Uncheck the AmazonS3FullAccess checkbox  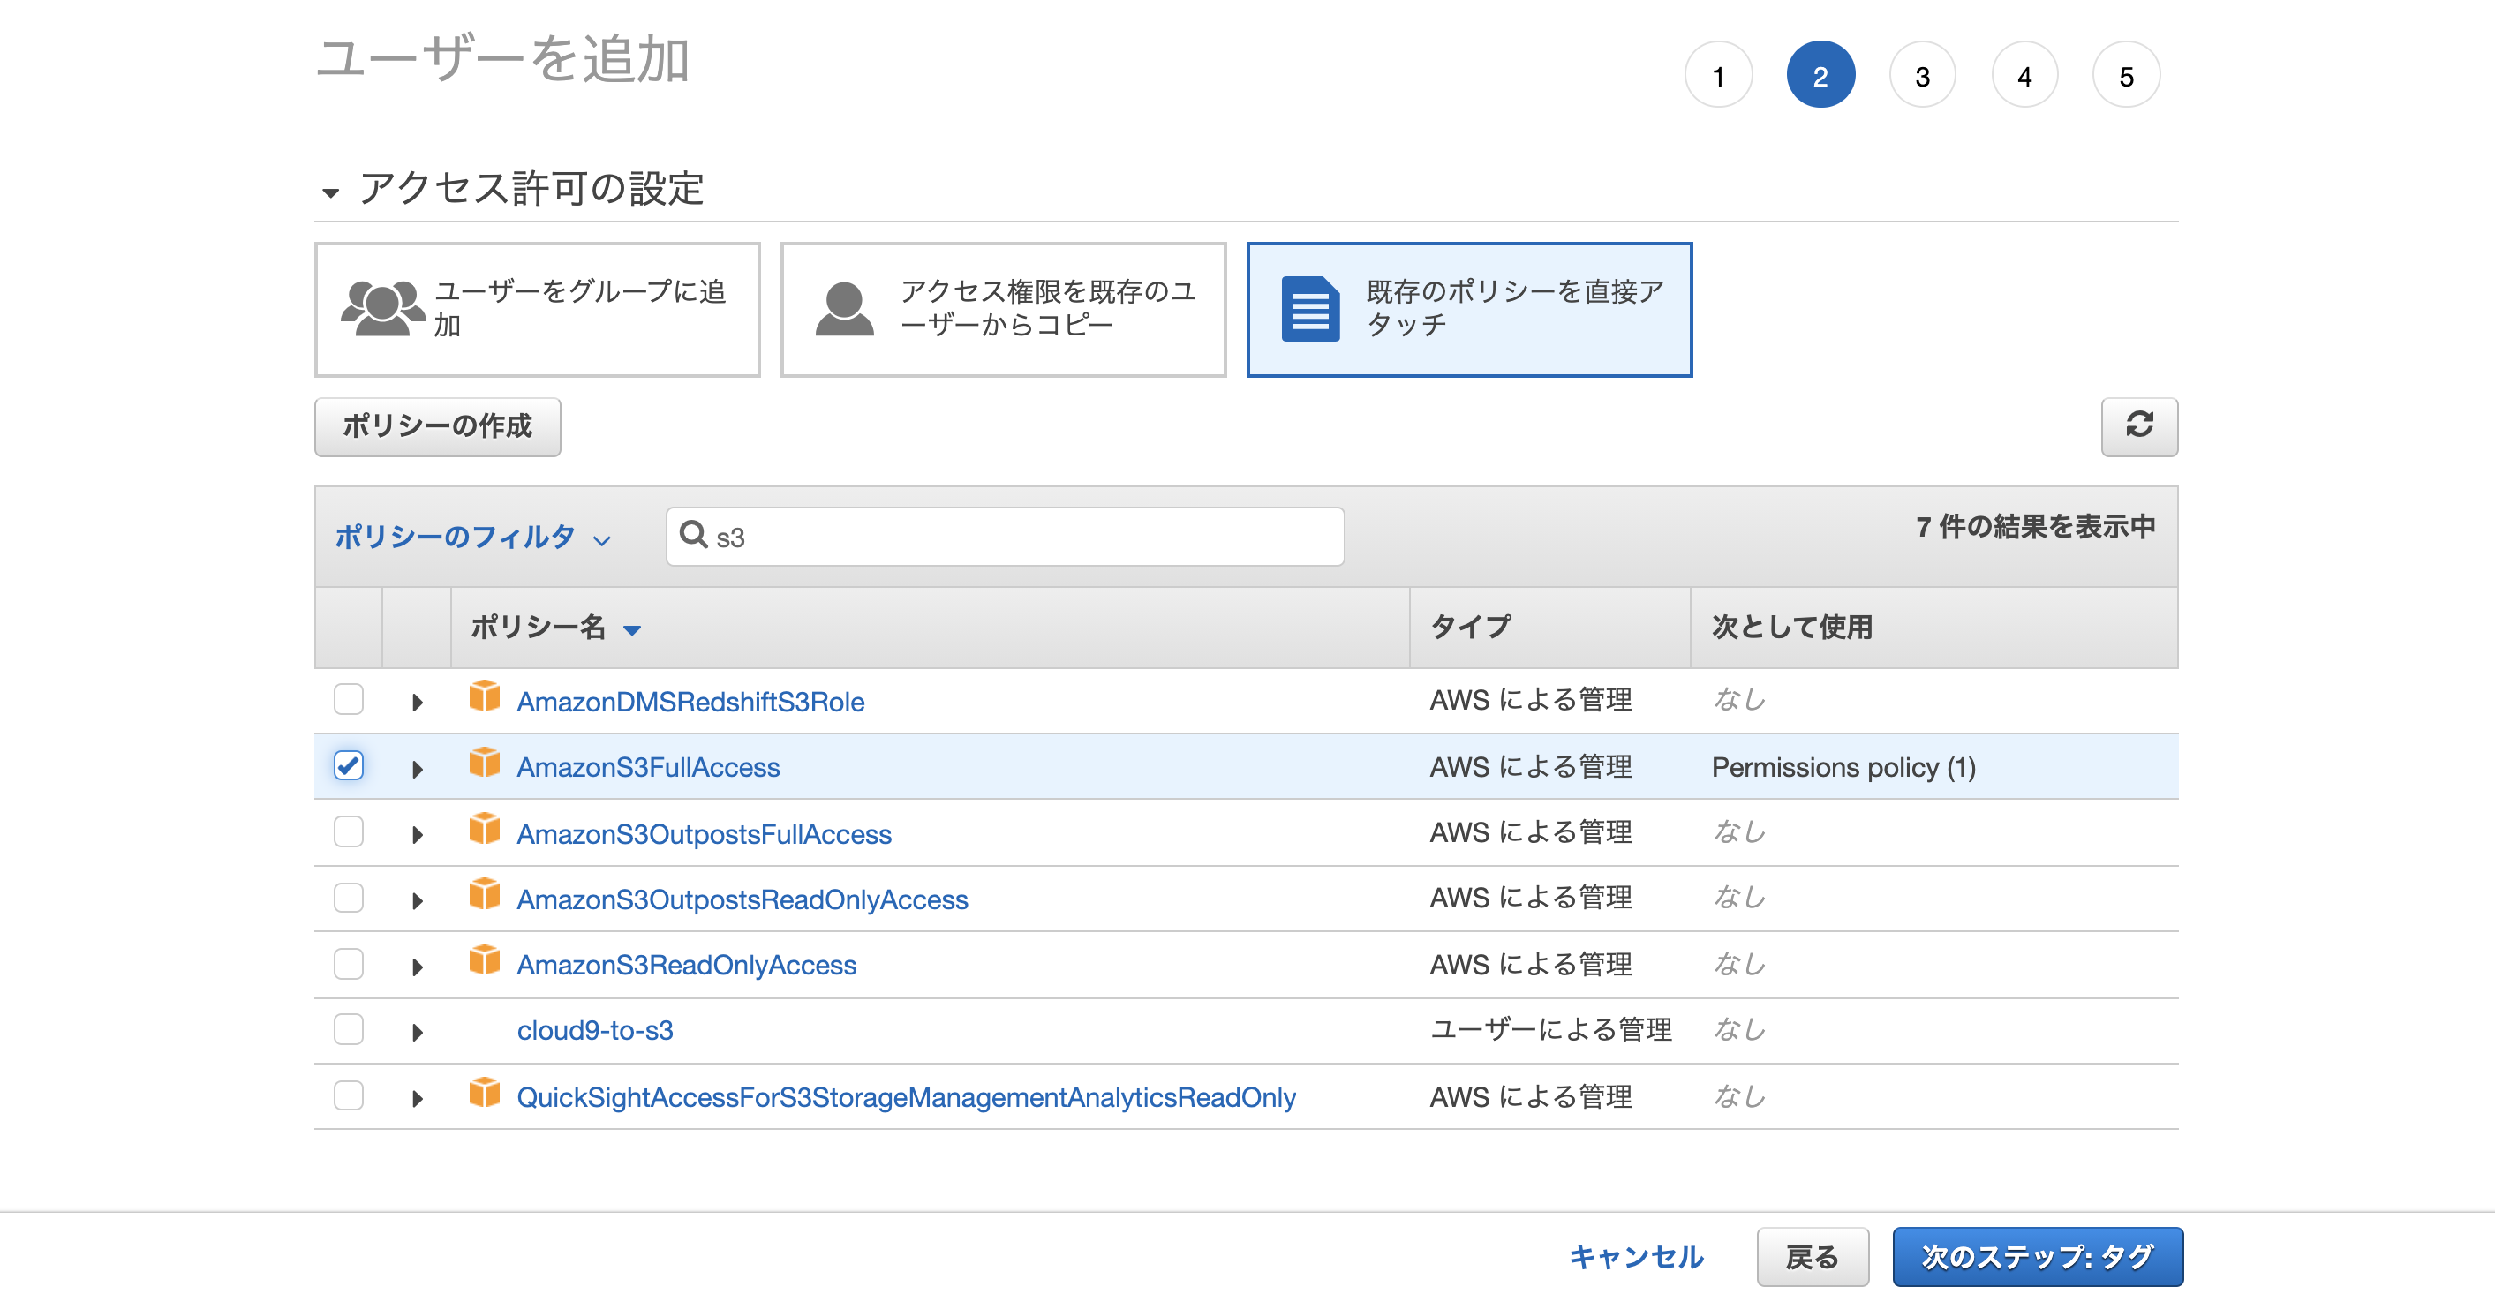(349, 765)
